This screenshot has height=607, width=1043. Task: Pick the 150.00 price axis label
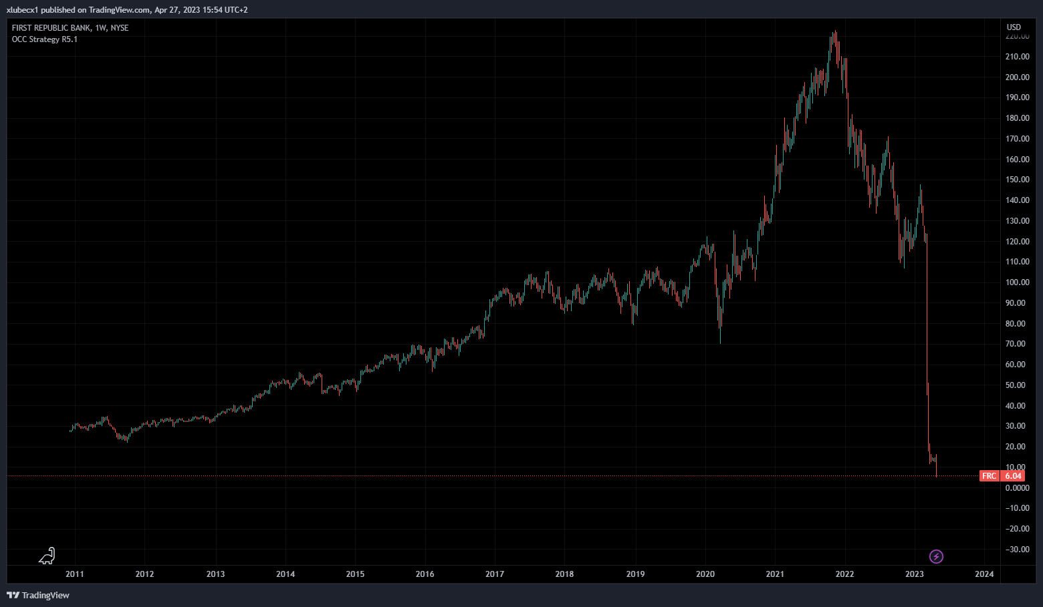[1017, 180]
